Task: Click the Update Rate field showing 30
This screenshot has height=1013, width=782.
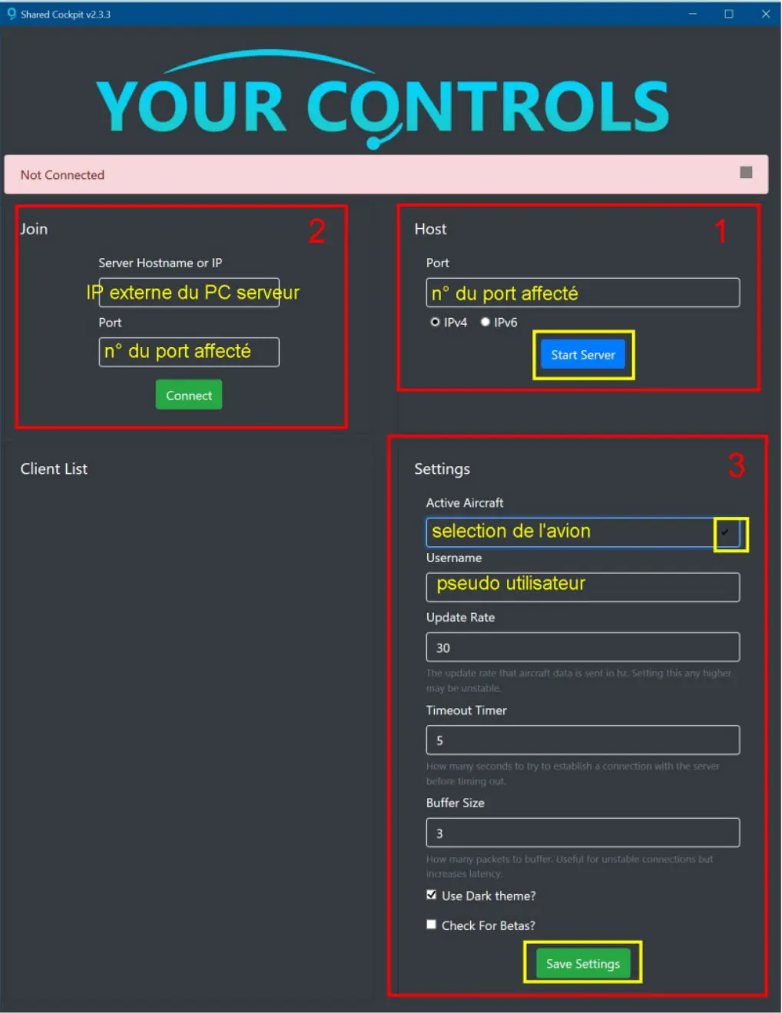Action: click(583, 647)
